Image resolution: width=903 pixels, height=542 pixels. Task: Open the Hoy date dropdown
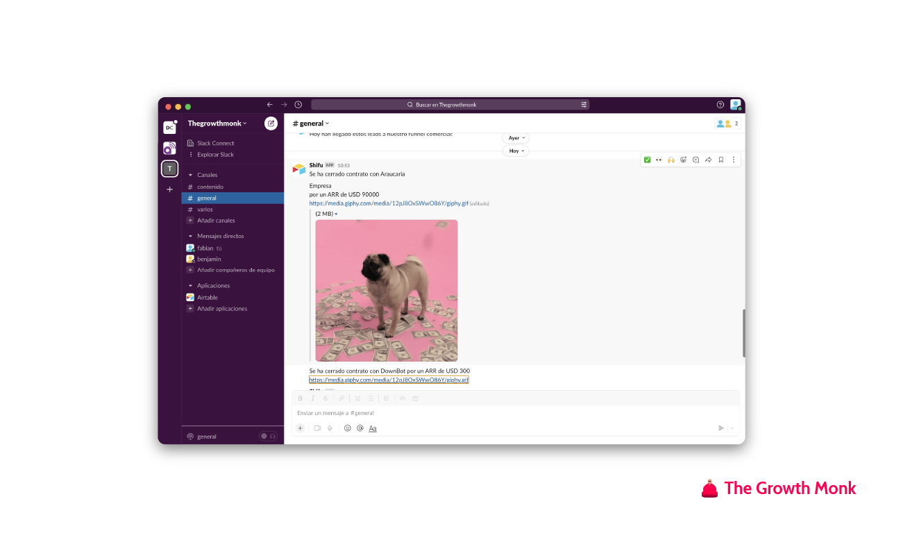pos(516,151)
